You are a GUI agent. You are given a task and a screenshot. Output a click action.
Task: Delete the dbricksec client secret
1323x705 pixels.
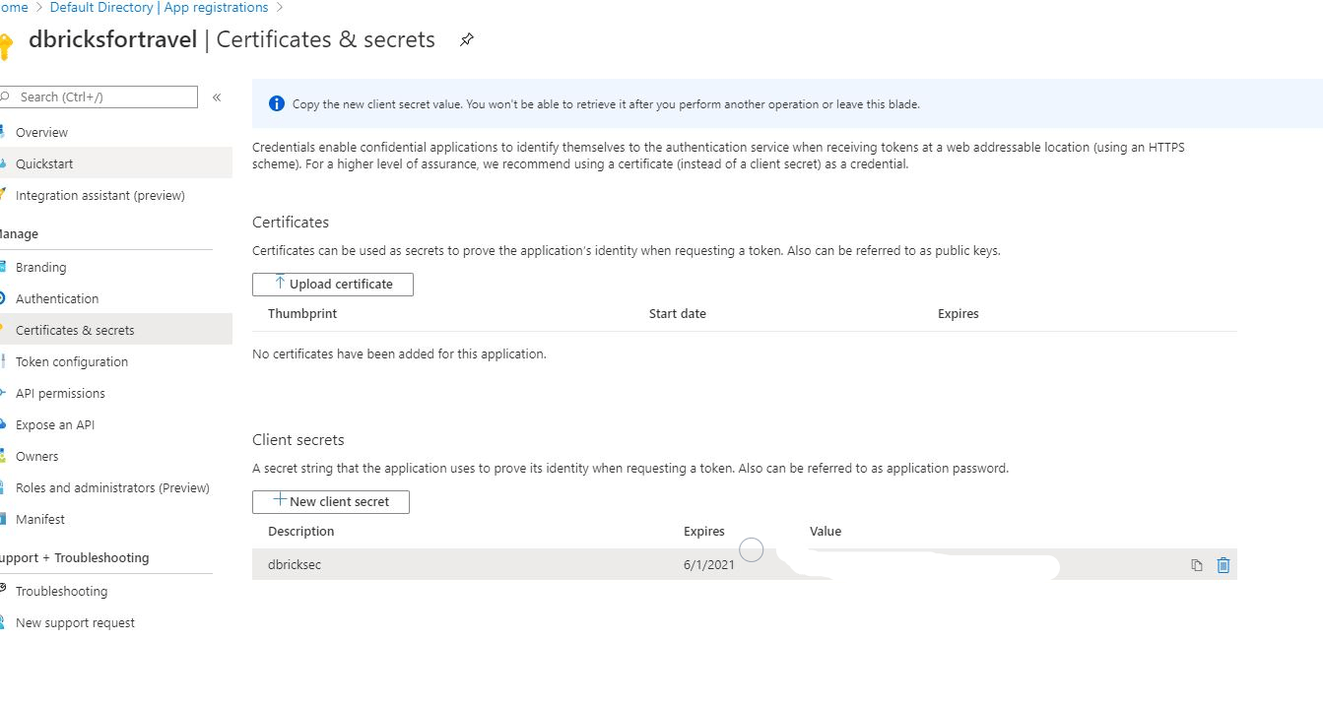click(x=1224, y=565)
